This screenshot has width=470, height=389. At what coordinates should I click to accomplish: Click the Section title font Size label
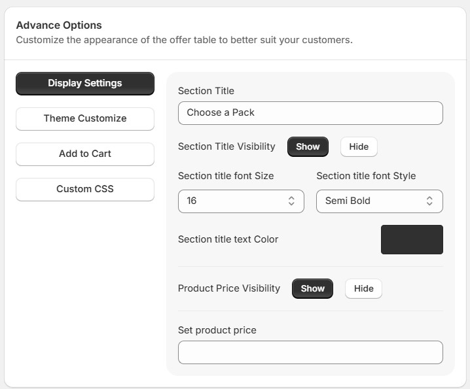226,176
